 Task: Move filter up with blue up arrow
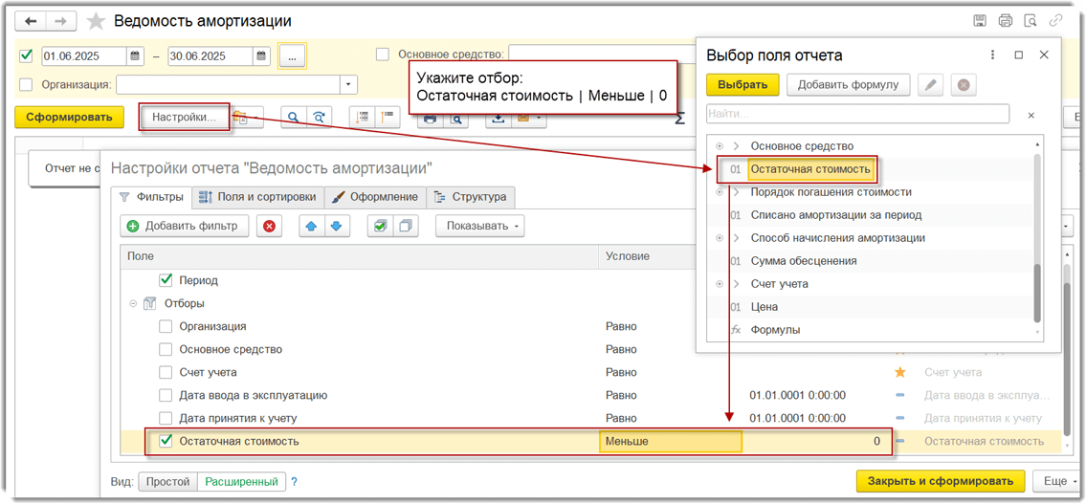[x=311, y=226]
